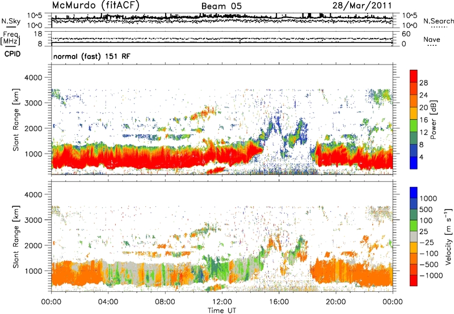Click the Freq. [MHz] axis label
Image resolution: width=454 pixels, height=314 pixels.
point(11,39)
